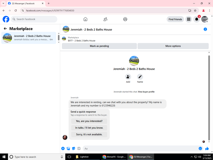The image size is (213, 160).
Task: Click the conversation list scrollbar
Action: [59, 38]
